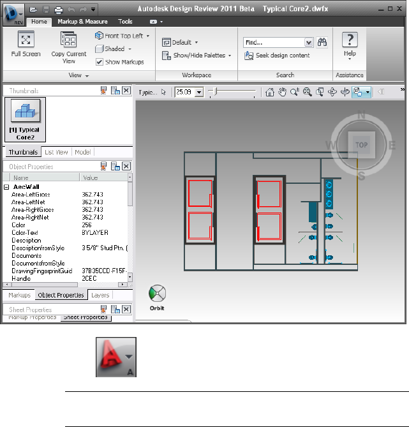Collapse the AecWall tree node
The image size is (409, 427).
pos(7,187)
